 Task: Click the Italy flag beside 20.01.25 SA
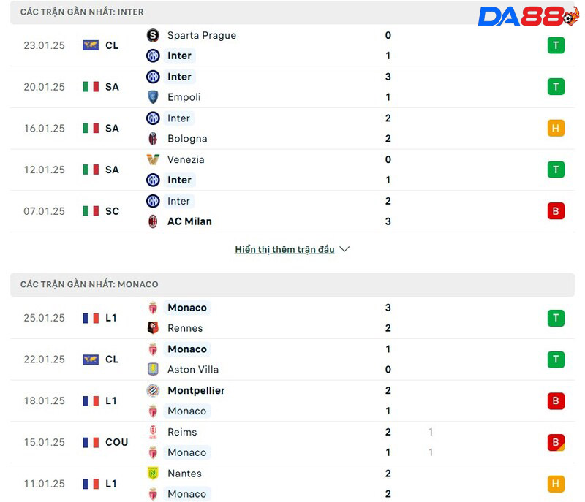tap(91, 87)
